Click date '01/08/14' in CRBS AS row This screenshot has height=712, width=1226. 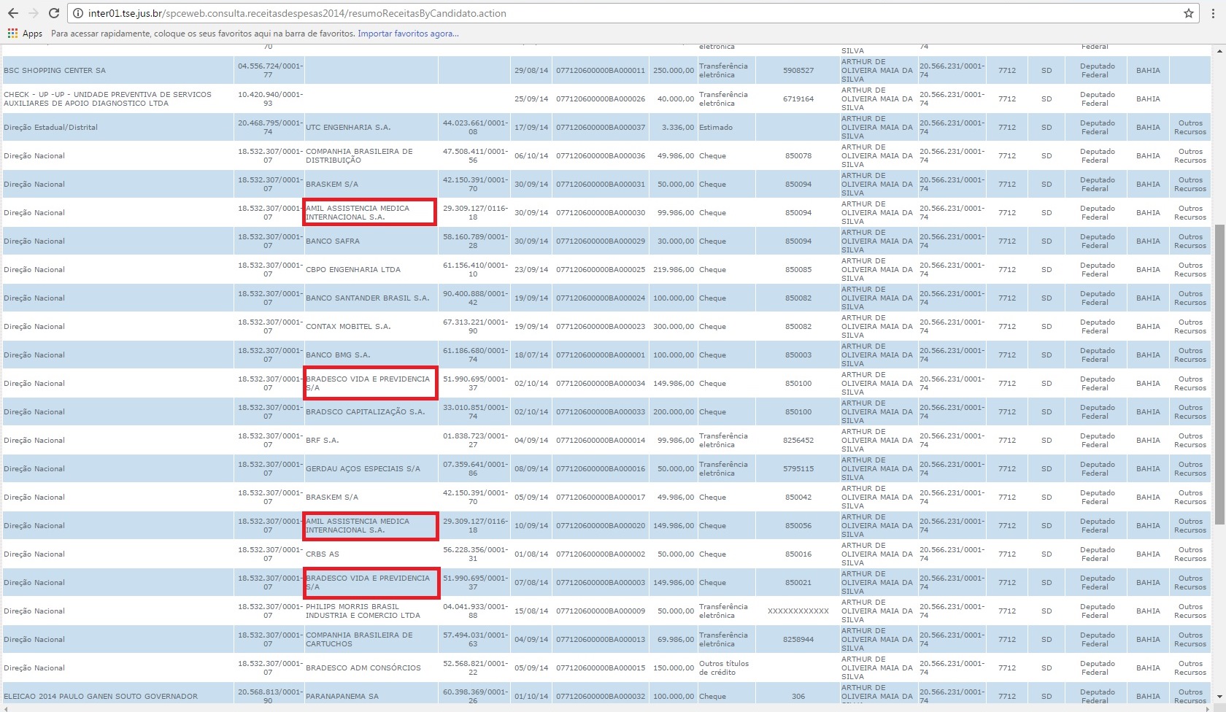click(531, 554)
